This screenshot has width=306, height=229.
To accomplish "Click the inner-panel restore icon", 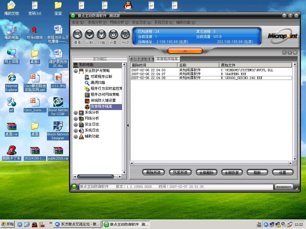I will point(290,52).
